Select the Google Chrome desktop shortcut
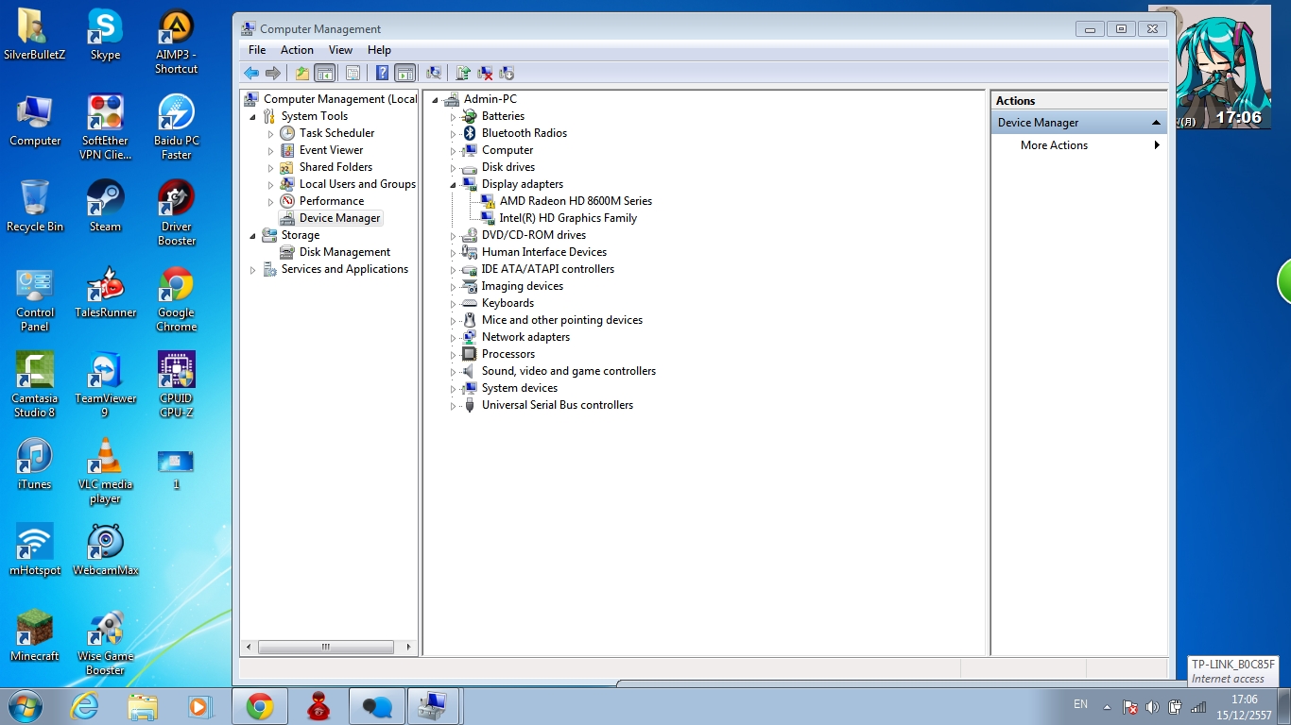 pyautogui.click(x=177, y=298)
